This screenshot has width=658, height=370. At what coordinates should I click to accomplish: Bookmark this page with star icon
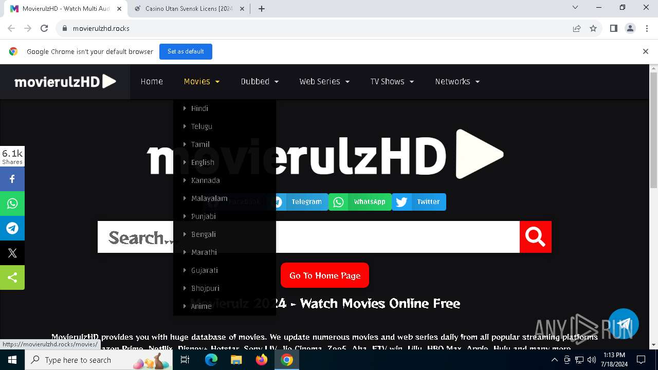click(x=593, y=28)
